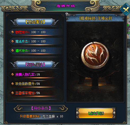This screenshot has width=130, height=125.
Task: Click the 额外属性 header banner
Action: click(x=35, y=65)
